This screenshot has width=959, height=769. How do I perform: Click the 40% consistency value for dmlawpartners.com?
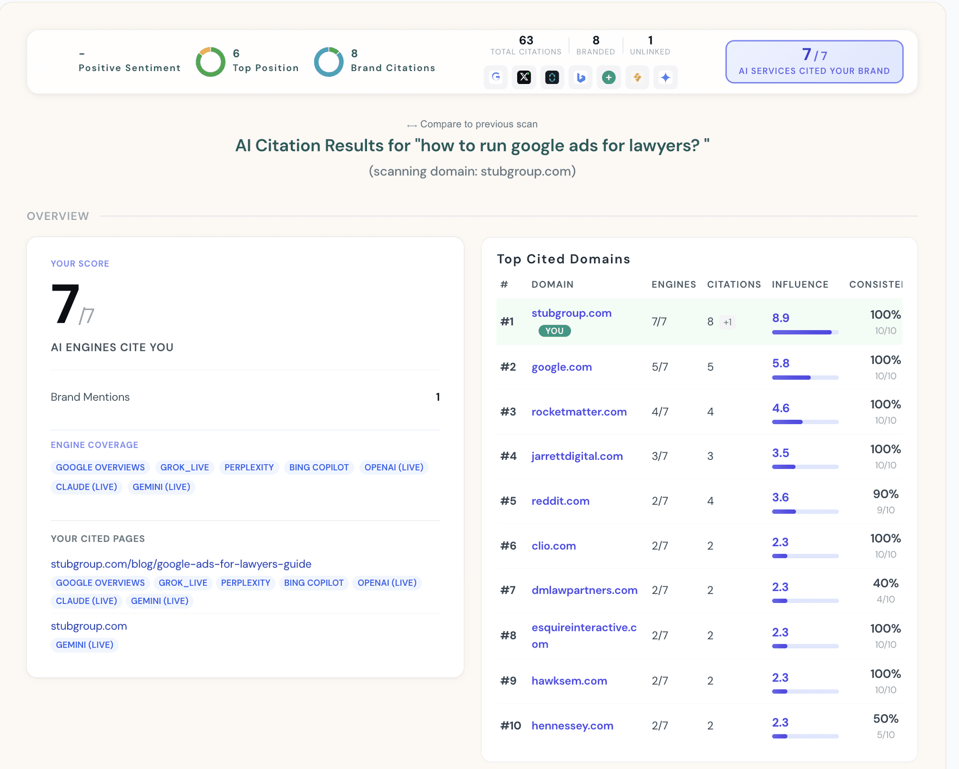(886, 583)
